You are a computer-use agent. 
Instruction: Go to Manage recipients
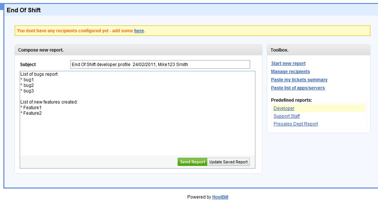click(x=290, y=72)
